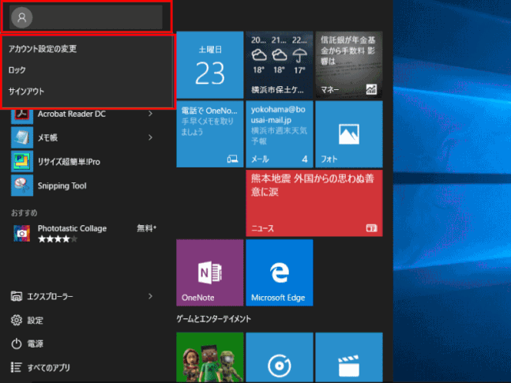Image resolution: width=511 pixels, height=383 pixels.
Task: Open the 設定 gear icon
Action: 17,320
